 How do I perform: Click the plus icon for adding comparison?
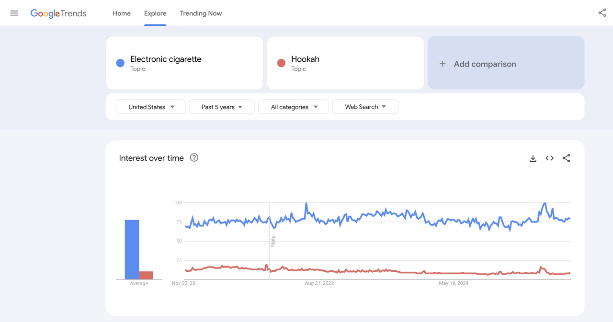pos(443,64)
